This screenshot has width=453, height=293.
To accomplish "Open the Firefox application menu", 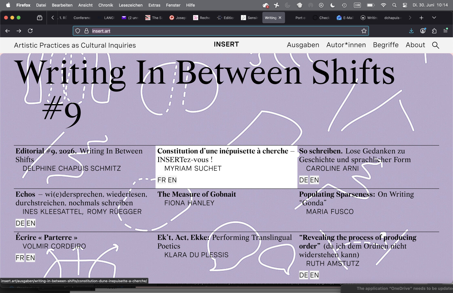I will (23, 5).
